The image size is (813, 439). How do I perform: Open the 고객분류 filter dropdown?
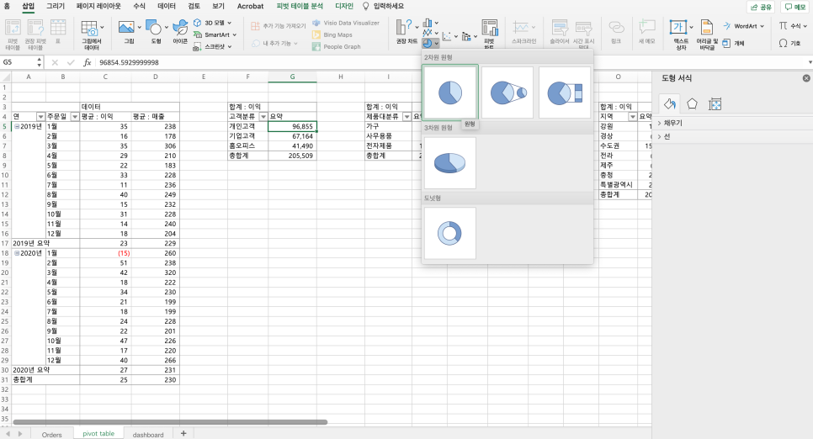[x=263, y=117]
